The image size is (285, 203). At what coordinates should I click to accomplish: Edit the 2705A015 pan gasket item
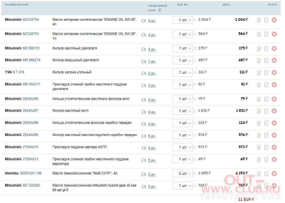click(259, 148)
